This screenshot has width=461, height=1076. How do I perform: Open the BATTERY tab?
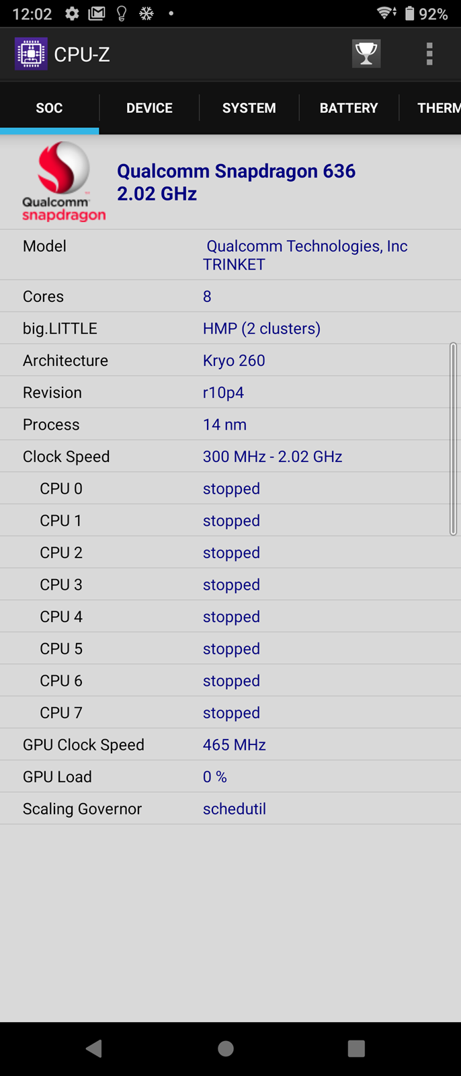pyautogui.click(x=349, y=108)
